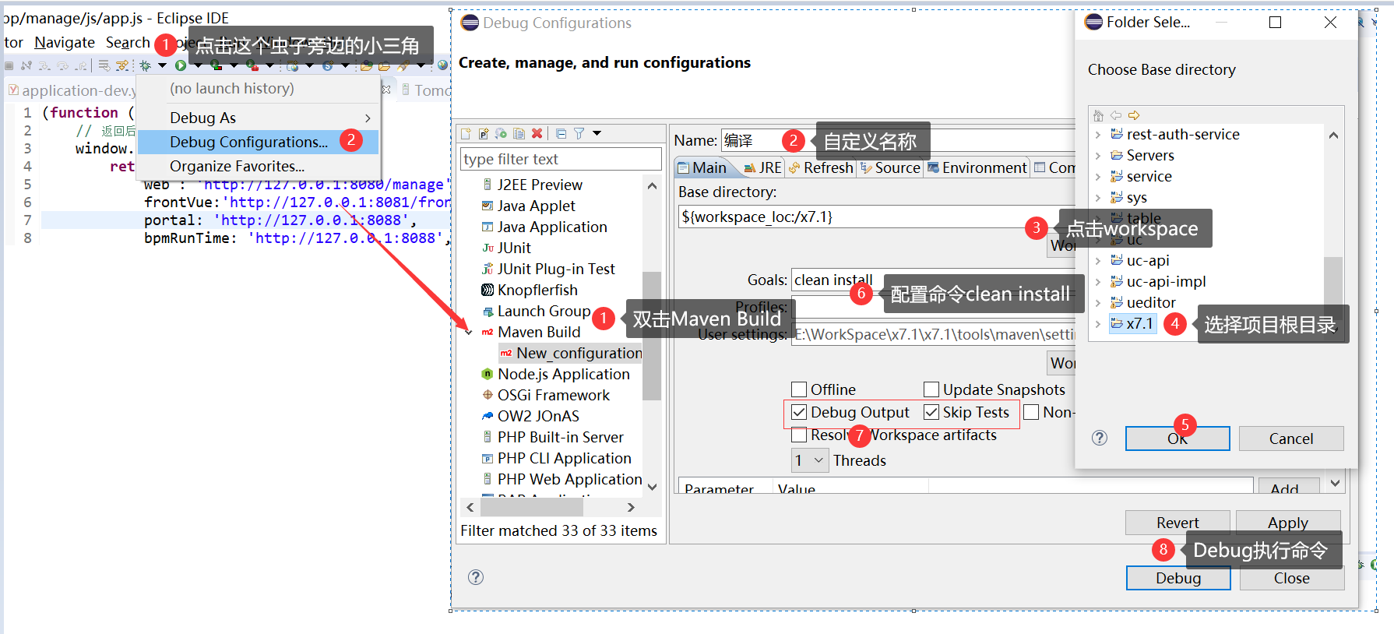Click the type filter text field

561,159
